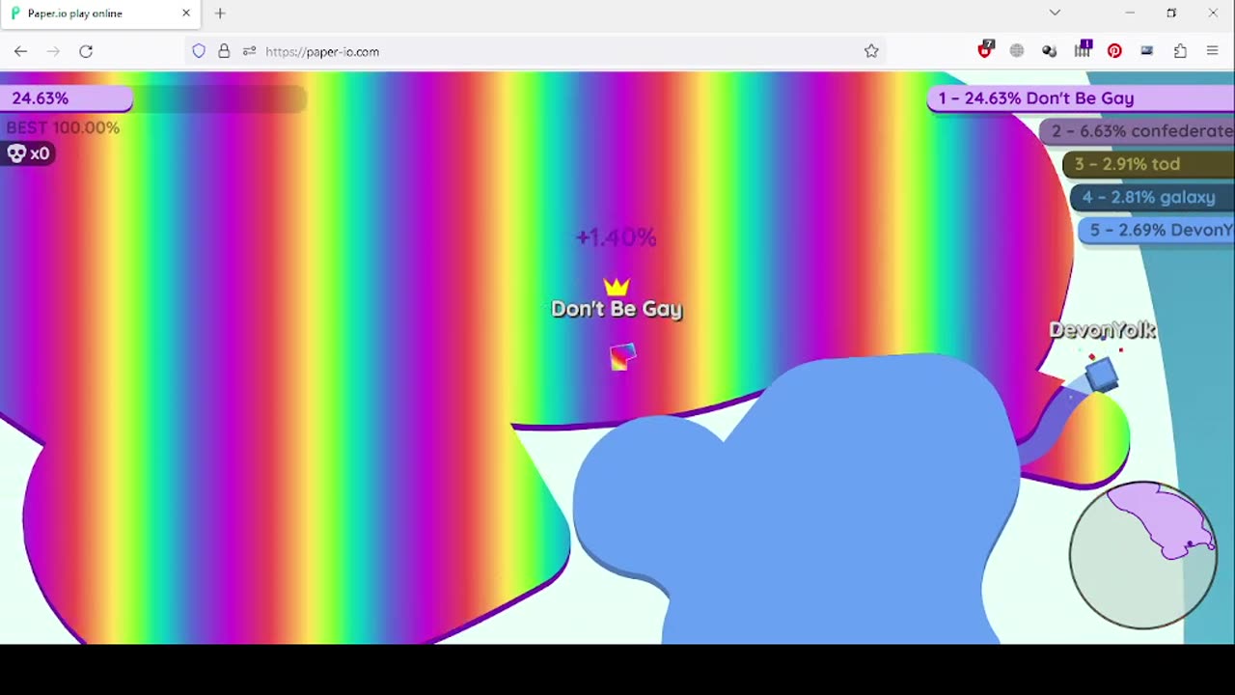Click the Don't Be Gay name label above the player

tap(617, 309)
